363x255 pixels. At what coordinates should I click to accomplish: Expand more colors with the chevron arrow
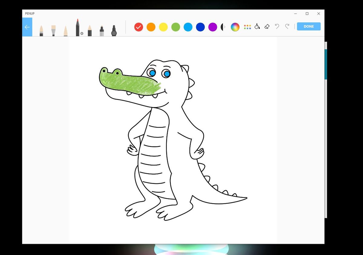point(224,27)
